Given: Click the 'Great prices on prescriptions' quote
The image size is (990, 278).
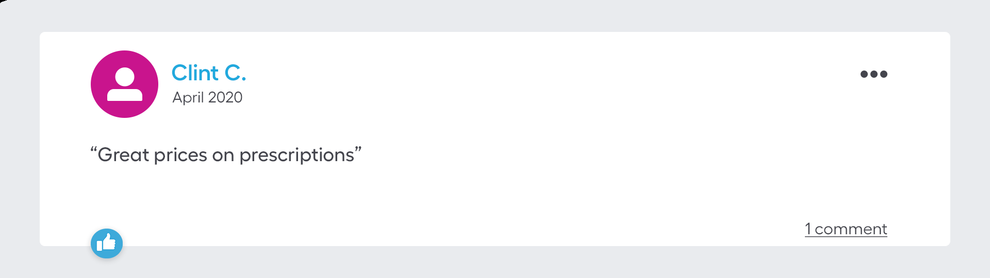Looking at the screenshot, I should [226, 155].
